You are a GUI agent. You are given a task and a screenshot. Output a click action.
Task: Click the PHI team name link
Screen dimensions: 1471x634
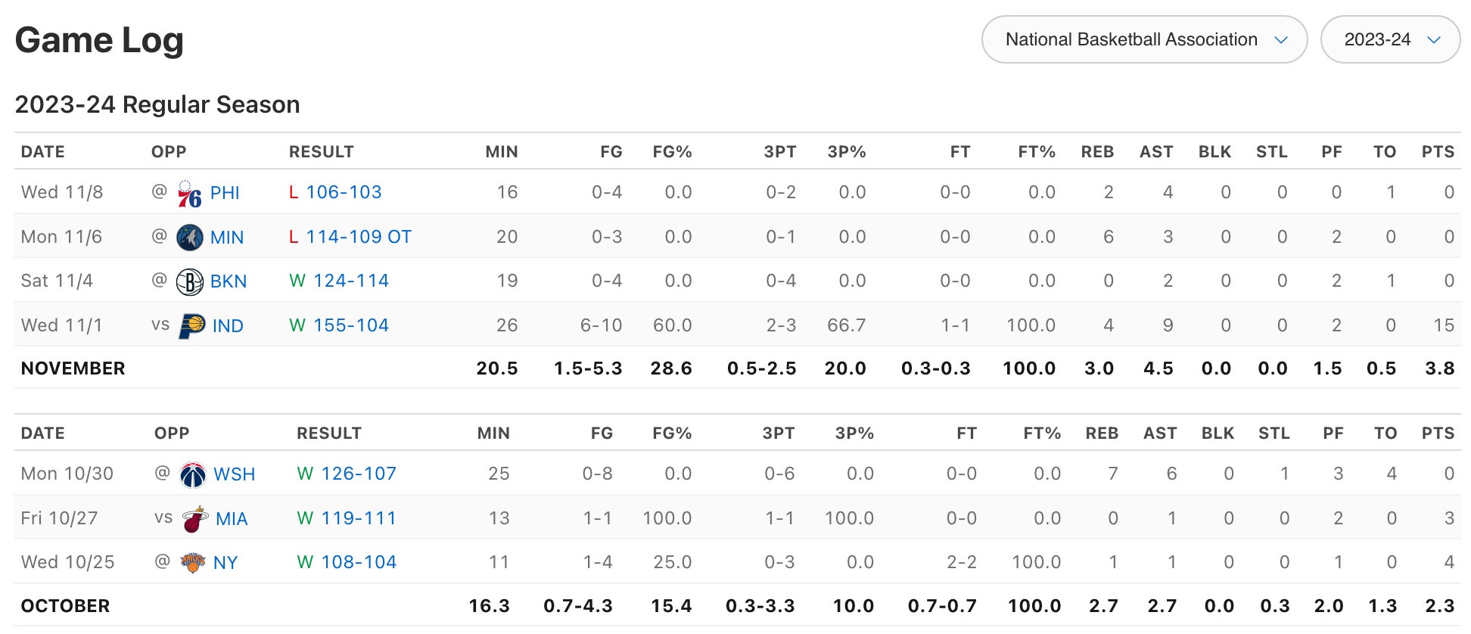tap(225, 193)
